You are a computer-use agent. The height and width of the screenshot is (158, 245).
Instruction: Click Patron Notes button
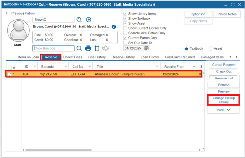(227, 14)
